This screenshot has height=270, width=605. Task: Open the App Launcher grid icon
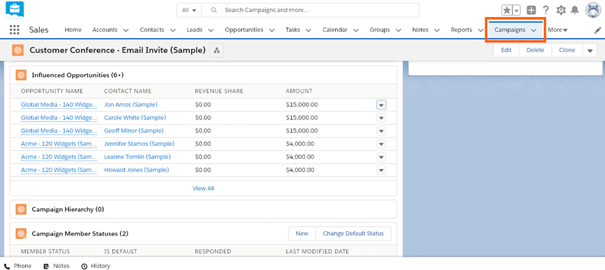point(15,30)
